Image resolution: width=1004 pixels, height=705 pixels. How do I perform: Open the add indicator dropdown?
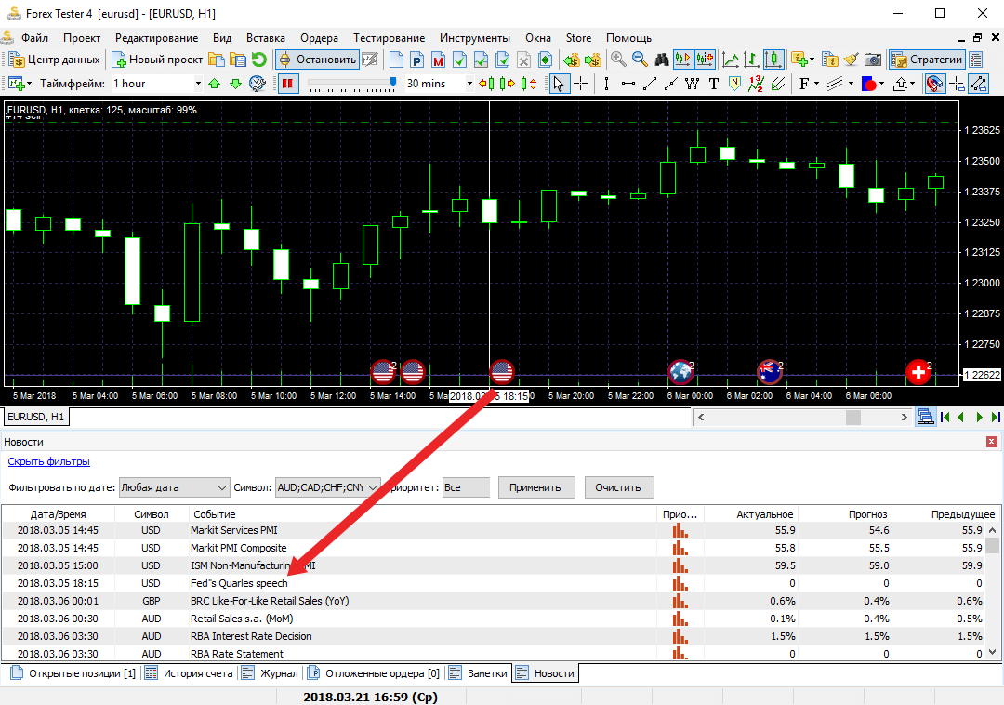click(803, 60)
